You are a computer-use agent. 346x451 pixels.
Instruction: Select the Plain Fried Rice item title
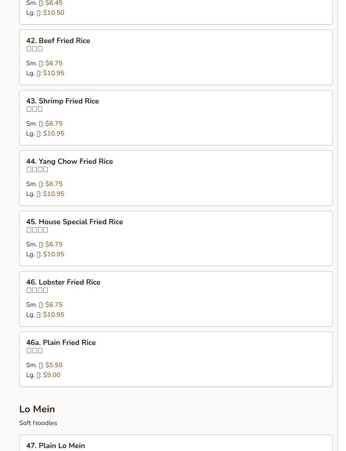click(x=61, y=343)
